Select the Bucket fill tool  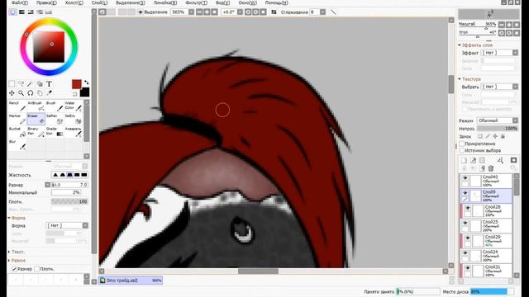pos(17,132)
